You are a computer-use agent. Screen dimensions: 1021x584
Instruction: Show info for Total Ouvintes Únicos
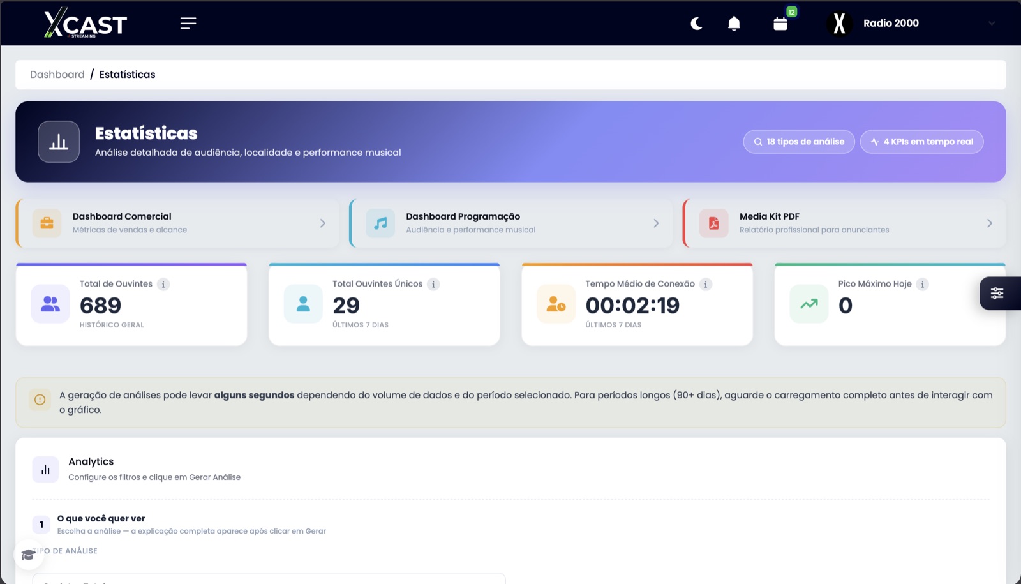click(x=433, y=285)
